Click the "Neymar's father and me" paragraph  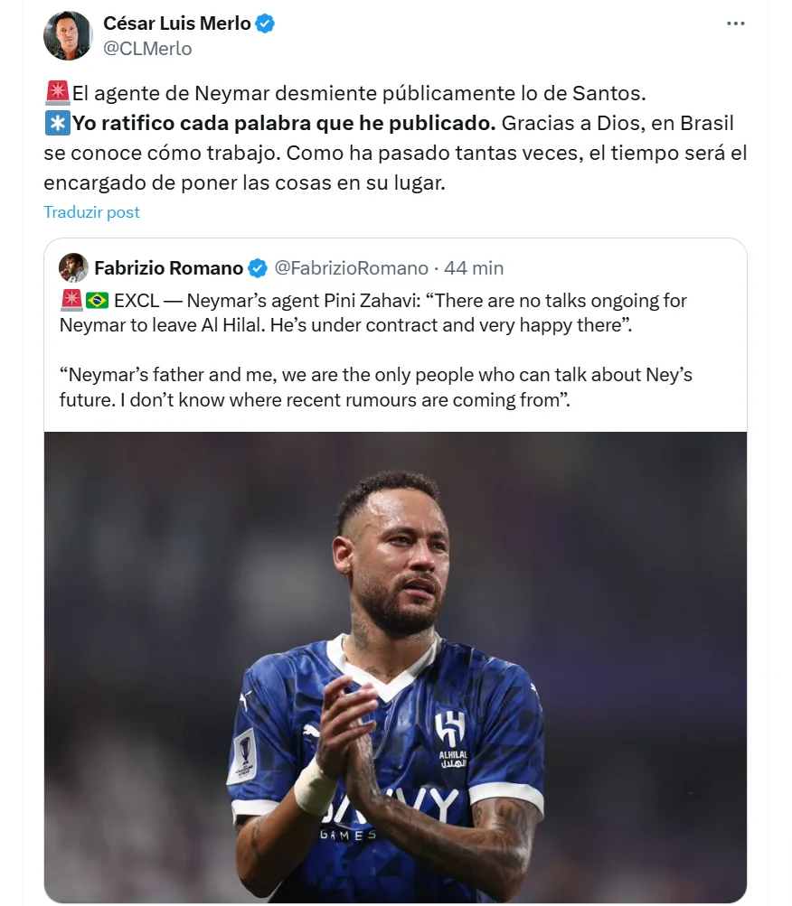click(375, 387)
